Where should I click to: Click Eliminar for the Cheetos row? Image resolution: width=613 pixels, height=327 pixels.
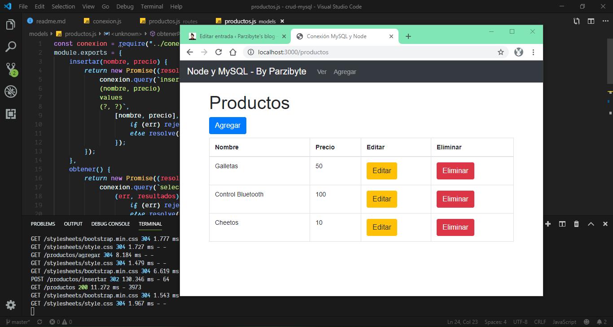coord(455,227)
